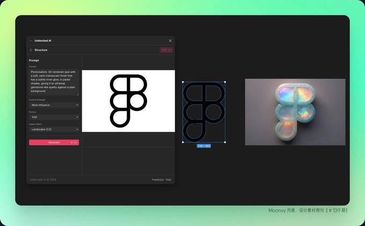The image size is (365, 226).
Task: Open the dropdown showing %30
Action: (x=54, y=117)
